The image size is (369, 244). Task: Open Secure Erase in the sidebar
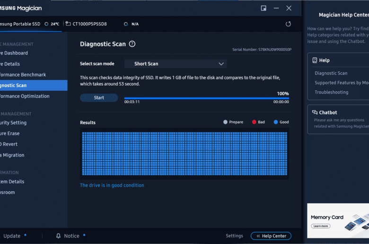[x=9, y=133]
